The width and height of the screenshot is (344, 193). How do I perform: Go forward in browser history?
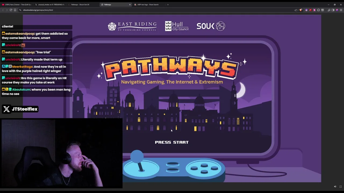point(7,10)
